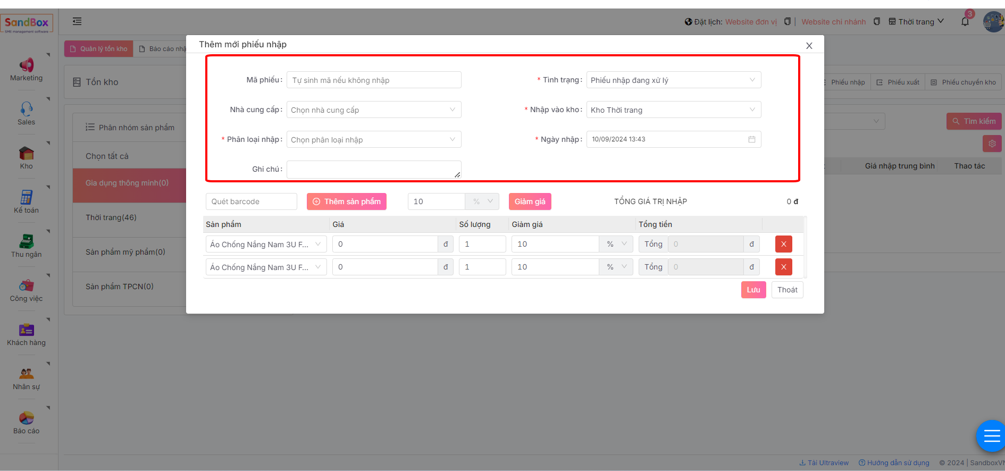Open the Kế toán calculator icon

coord(26,197)
